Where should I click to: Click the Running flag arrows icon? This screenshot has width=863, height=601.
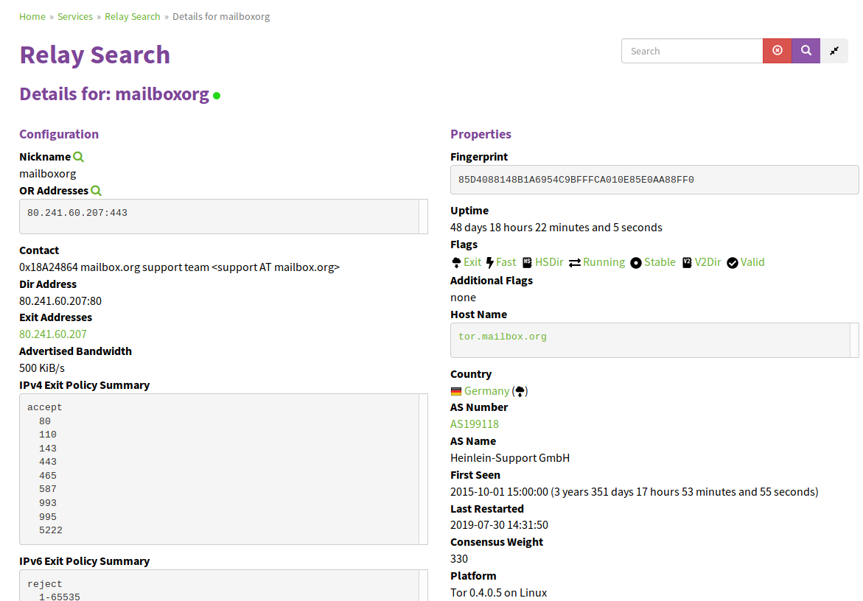[x=575, y=262]
